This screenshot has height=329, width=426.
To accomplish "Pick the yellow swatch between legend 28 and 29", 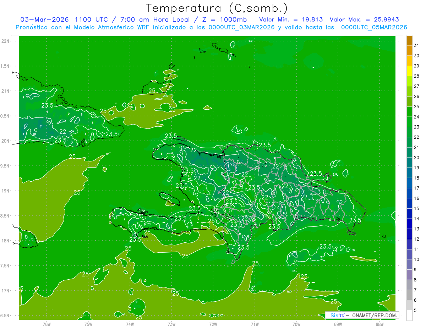I will click(x=409, y=71).
